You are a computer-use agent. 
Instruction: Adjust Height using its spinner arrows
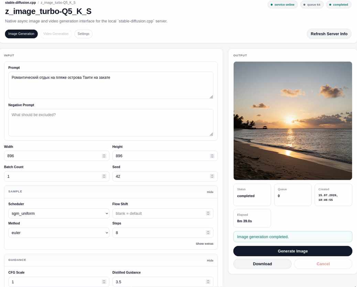(212, 156)
